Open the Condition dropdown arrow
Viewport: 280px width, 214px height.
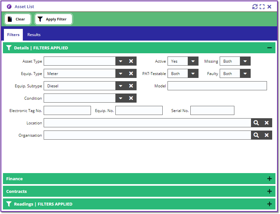click(121, 98)
